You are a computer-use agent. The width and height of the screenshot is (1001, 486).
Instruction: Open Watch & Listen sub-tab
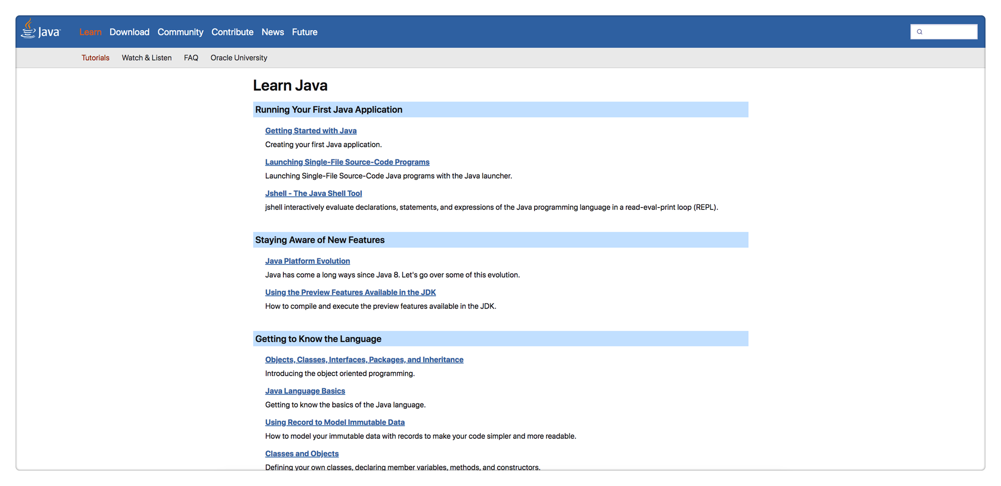tap(147, 58)
